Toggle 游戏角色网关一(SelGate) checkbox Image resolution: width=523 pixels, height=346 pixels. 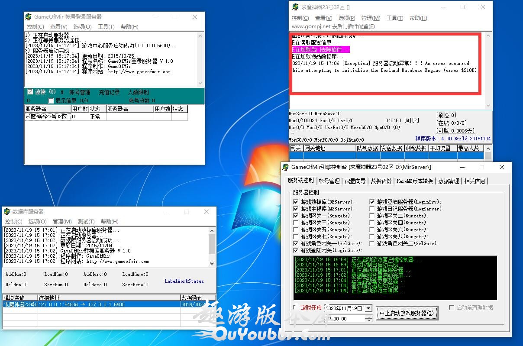click(296, 243)
